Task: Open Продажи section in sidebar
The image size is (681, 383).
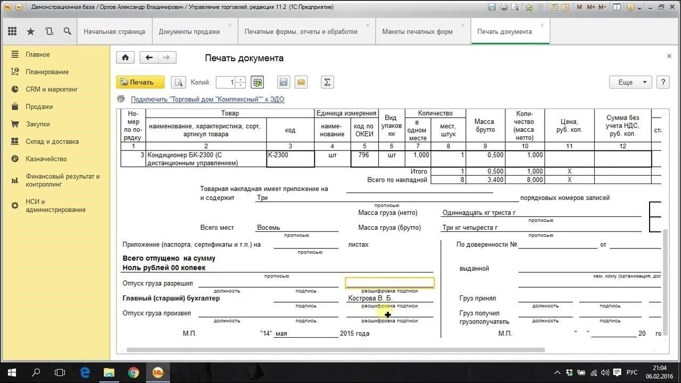Action: pos(39,107)
